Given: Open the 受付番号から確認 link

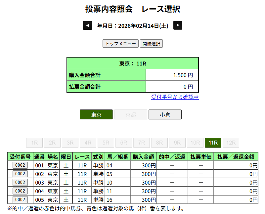Looking at the screenshot, I should 175,97.
